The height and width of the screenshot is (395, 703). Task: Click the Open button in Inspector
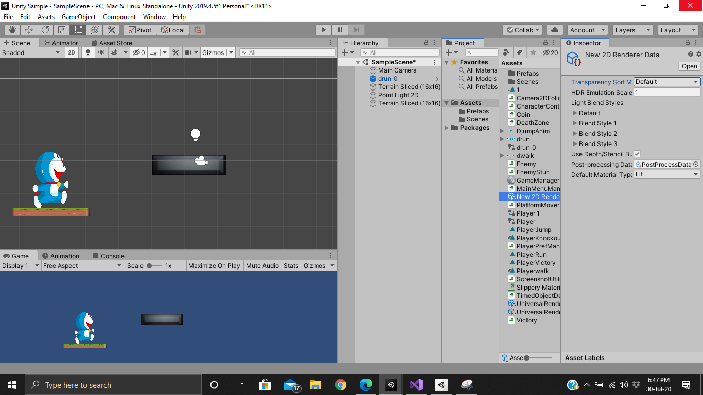(690, 66)
